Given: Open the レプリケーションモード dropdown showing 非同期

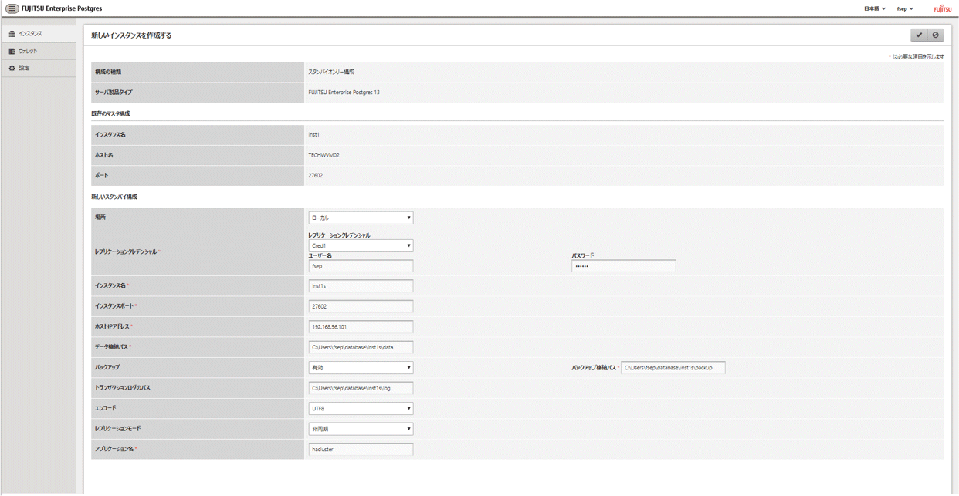Looking at the screenshot, I should coord(361,429).
